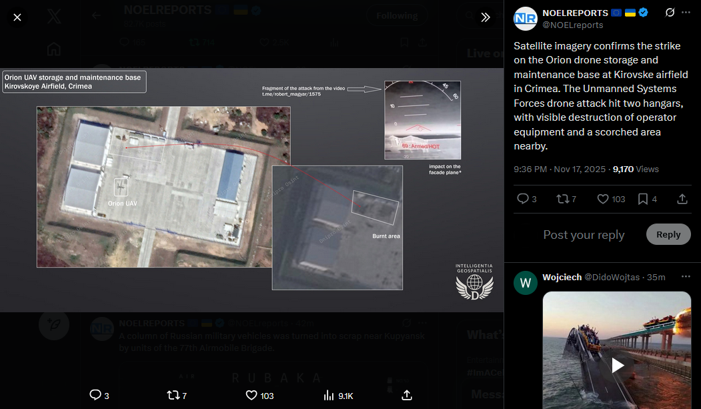Click the share icon under the image
Screen dimensions: 701x409
click(406, 395)
